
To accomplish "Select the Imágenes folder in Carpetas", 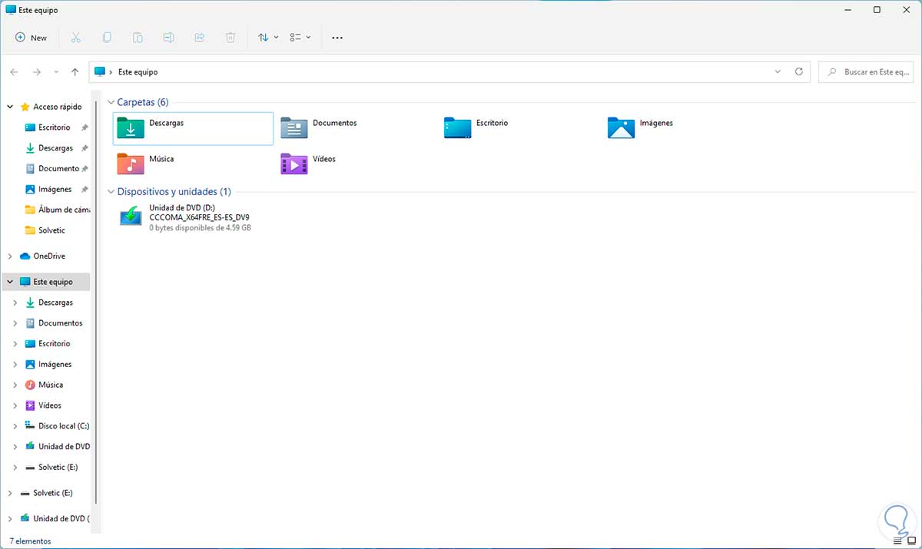I will click(684, 128).
